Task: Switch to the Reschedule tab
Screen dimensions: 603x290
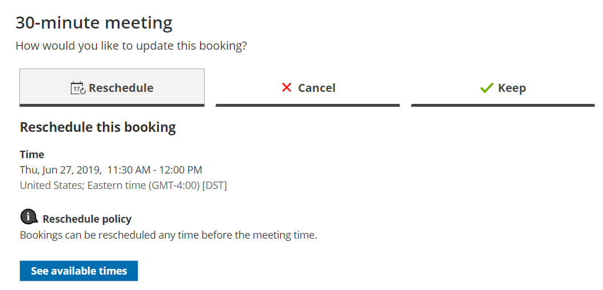Action: click(112, 87)
